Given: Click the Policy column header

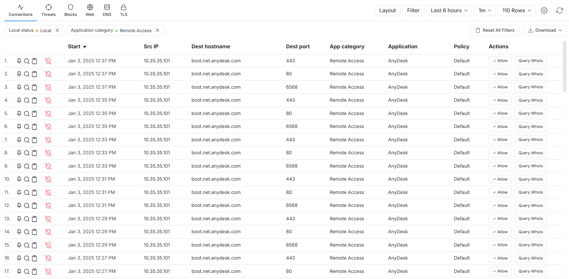Looking at the screenshot, I should [x=462, y=46].
